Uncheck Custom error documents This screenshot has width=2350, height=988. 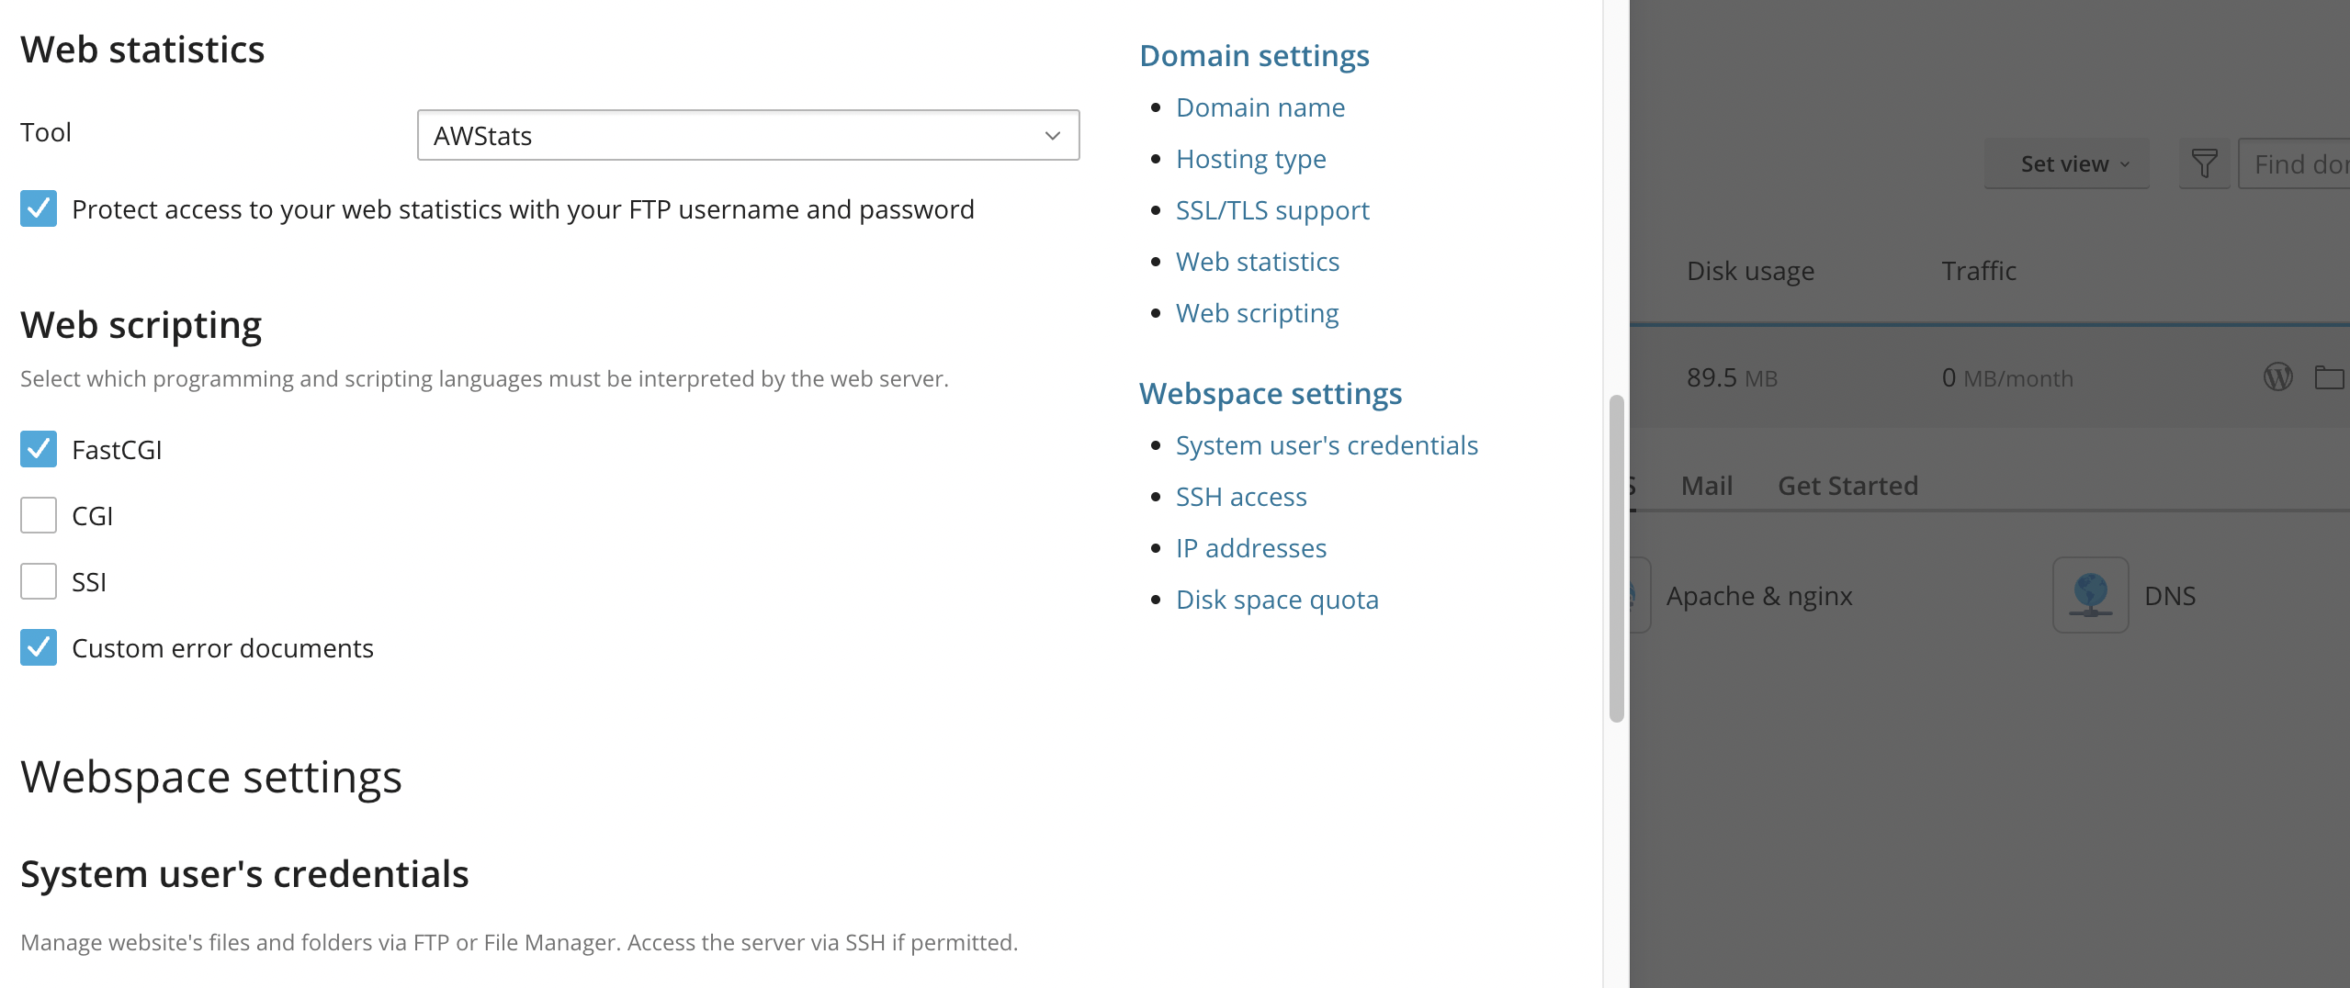[x=38, y=647]
